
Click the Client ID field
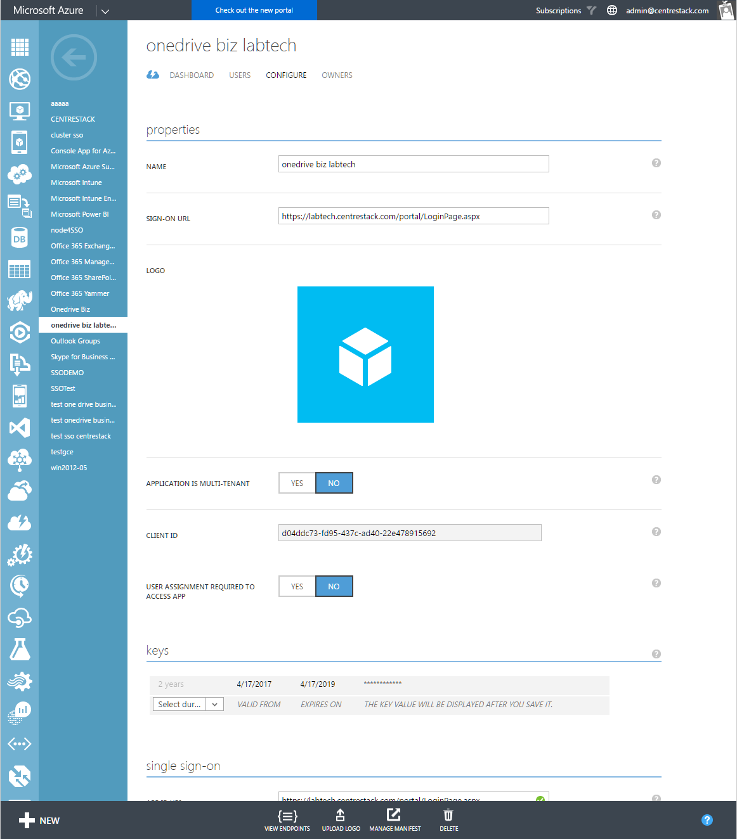tap(410, 533)
